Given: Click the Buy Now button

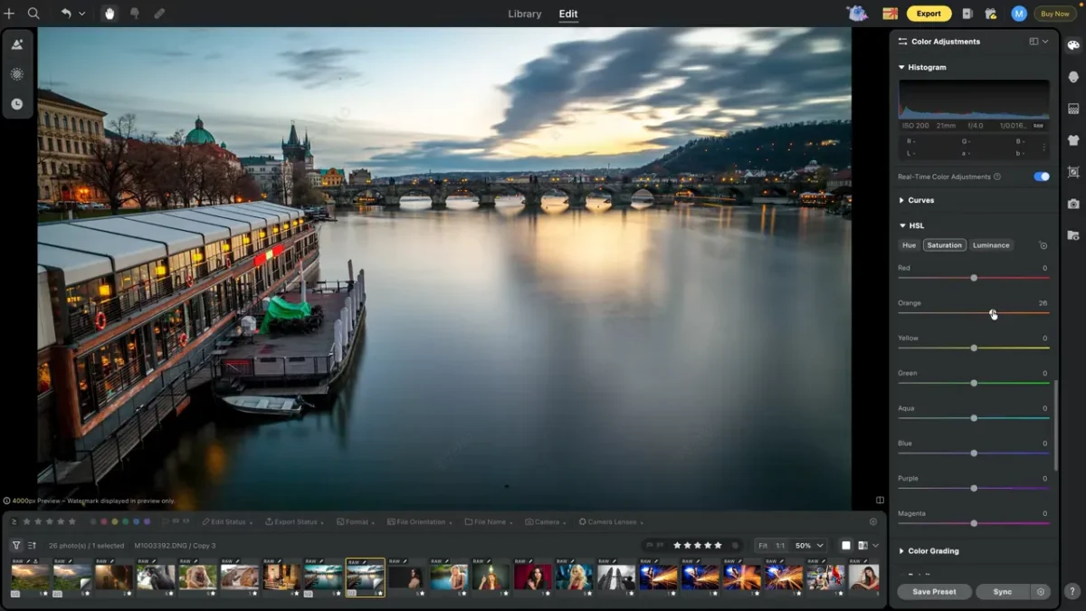Looking at the screenshot, I should tap(1055, 14).
